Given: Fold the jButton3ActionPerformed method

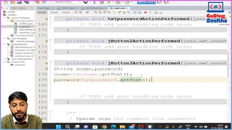Looking at the screenshot, I should (50, 62).
